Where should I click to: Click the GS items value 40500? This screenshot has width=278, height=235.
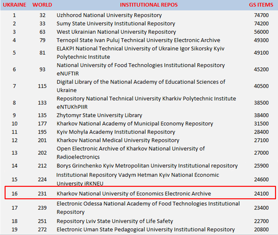[261, 86]
